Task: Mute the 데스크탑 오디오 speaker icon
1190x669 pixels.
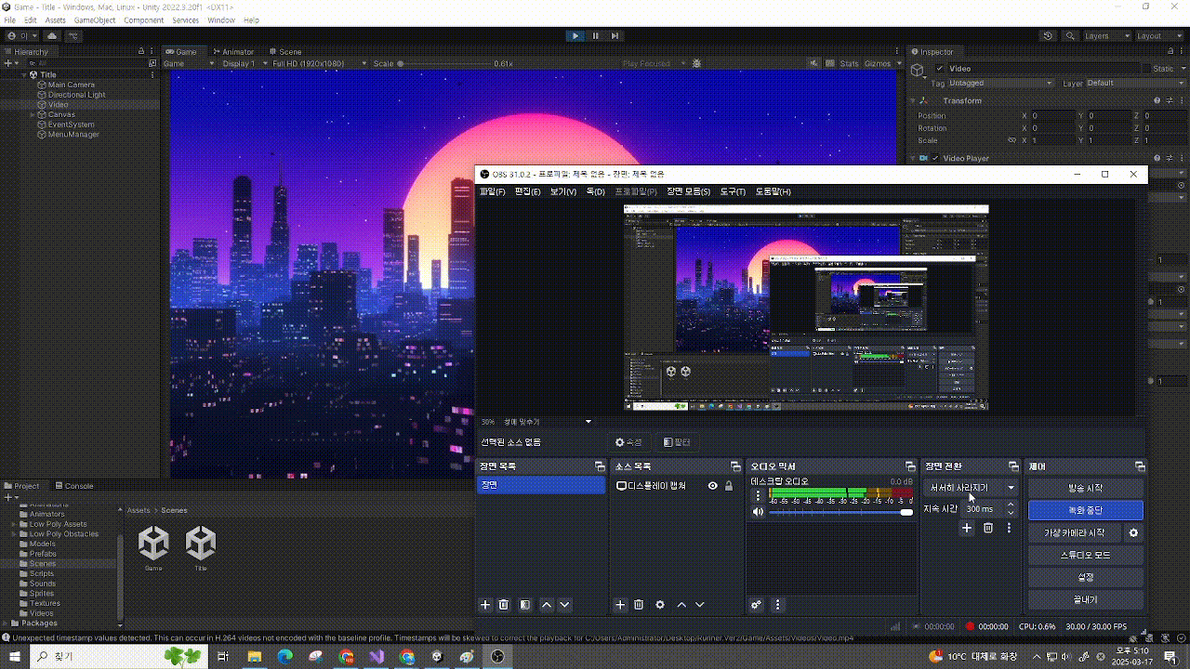Action: pos(758,512)
